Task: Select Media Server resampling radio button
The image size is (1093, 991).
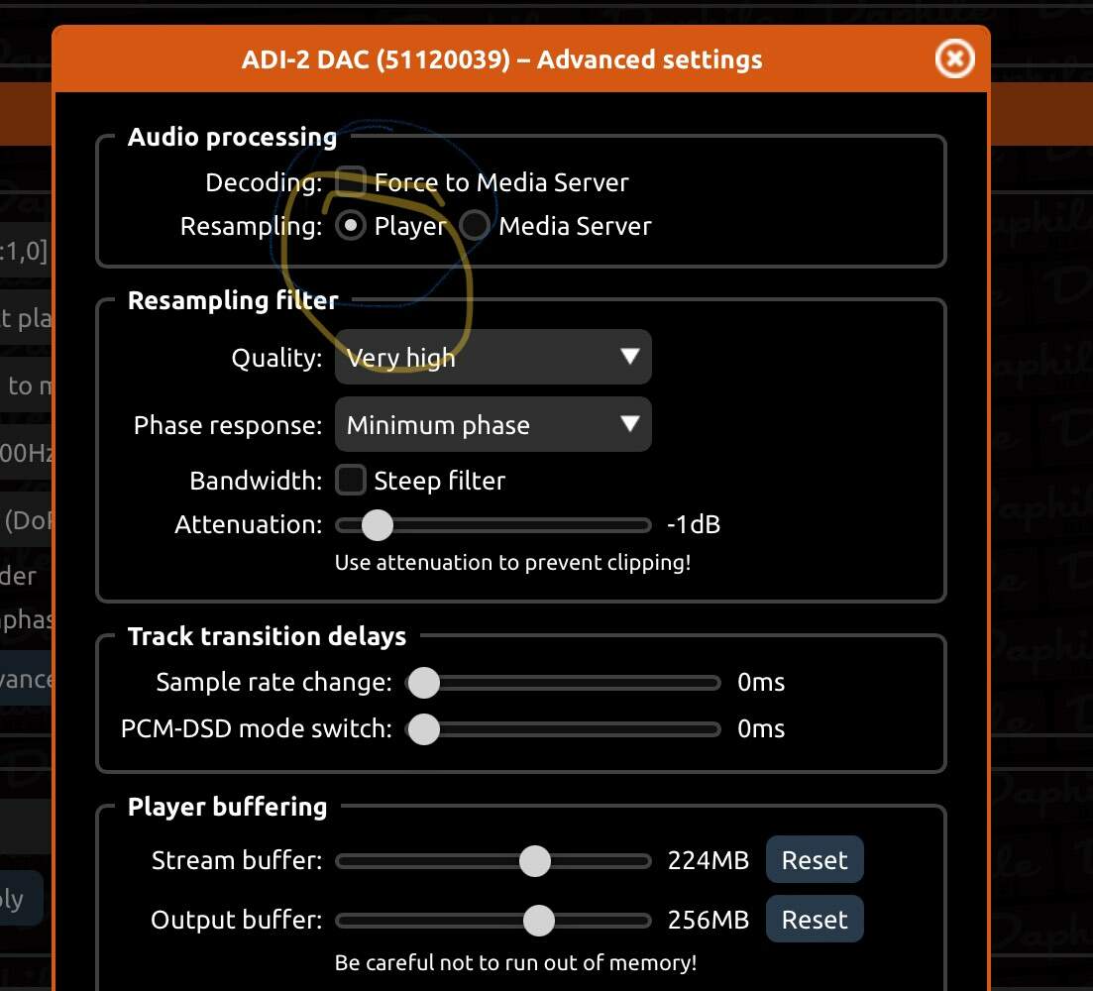Action: click(x=475, y=226)
